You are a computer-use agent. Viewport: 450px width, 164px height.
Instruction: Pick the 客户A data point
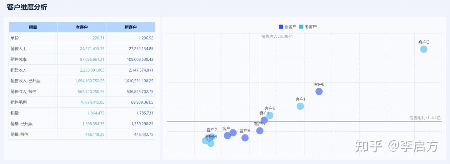tap(245, 138)
